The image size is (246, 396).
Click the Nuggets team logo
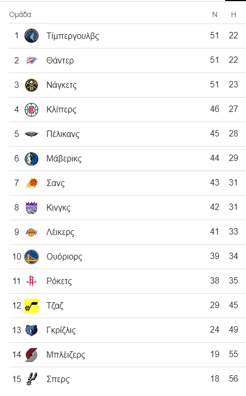31,85
